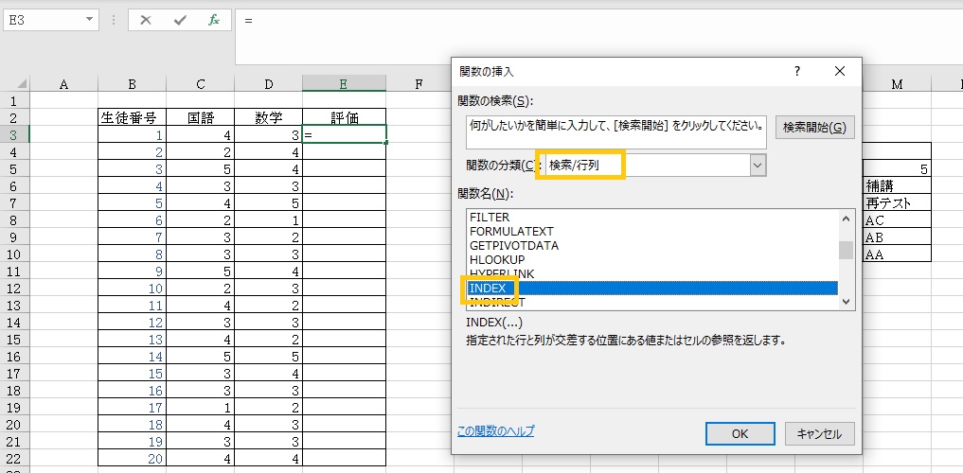
Task: Click the formula bar enter checkmark icon
Action: 180,20
